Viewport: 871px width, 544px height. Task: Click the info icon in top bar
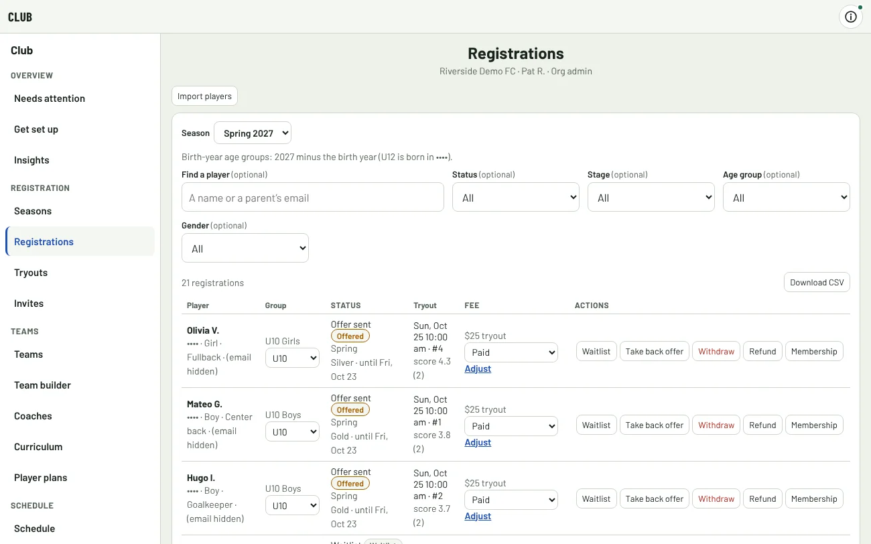pos(850,17)
